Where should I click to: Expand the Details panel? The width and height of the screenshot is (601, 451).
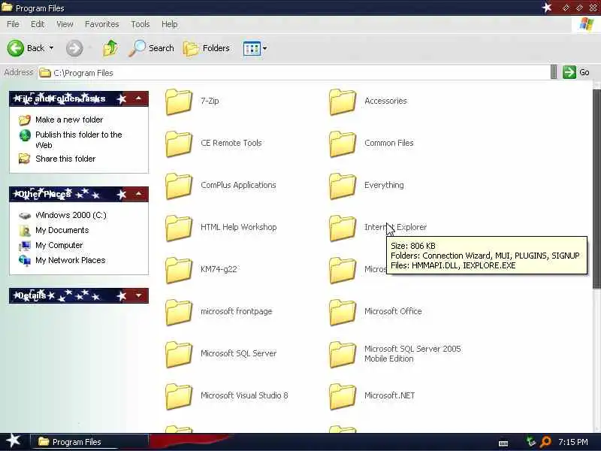(x=138, y=295)
